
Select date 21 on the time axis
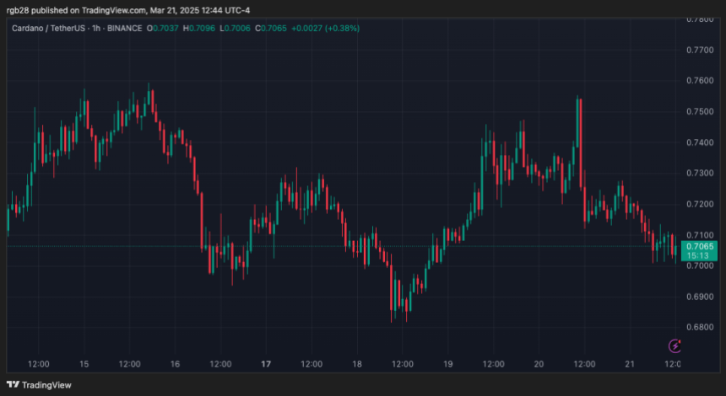point(630,364)
